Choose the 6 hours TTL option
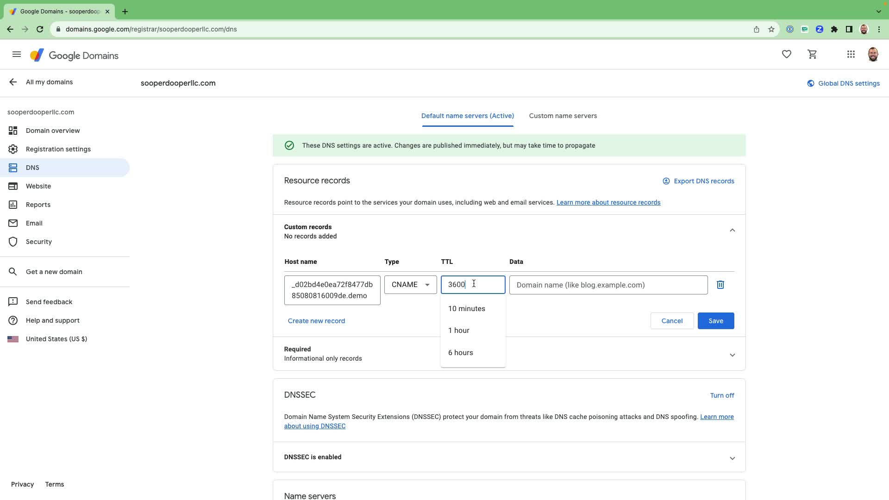The image size is (889, 500). coord(460,353)
